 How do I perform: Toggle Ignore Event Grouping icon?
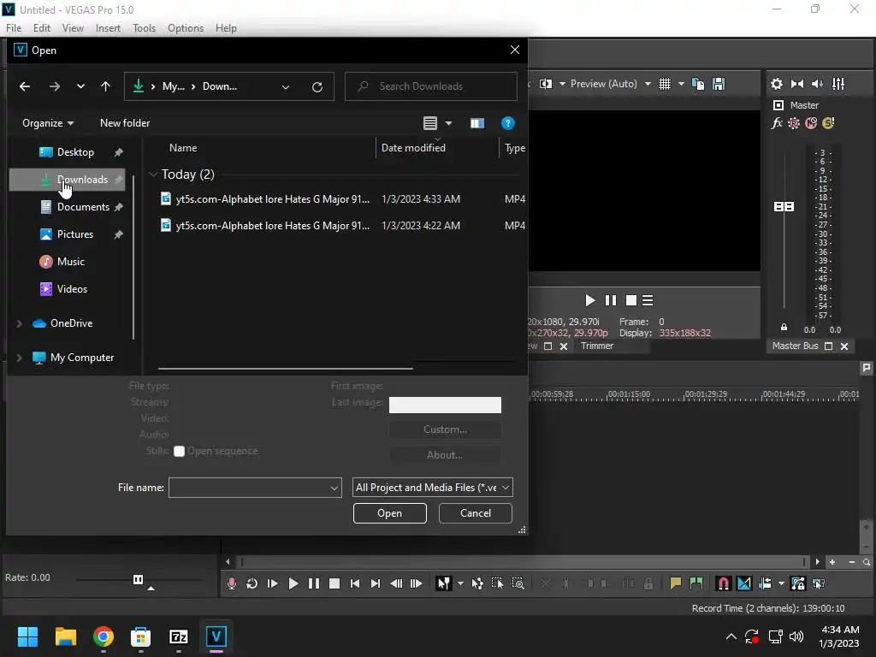(819, 583)
